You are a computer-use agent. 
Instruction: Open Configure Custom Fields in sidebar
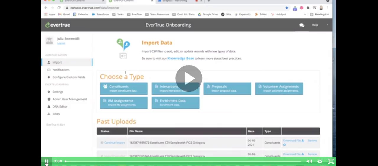(x=69, y=77)
